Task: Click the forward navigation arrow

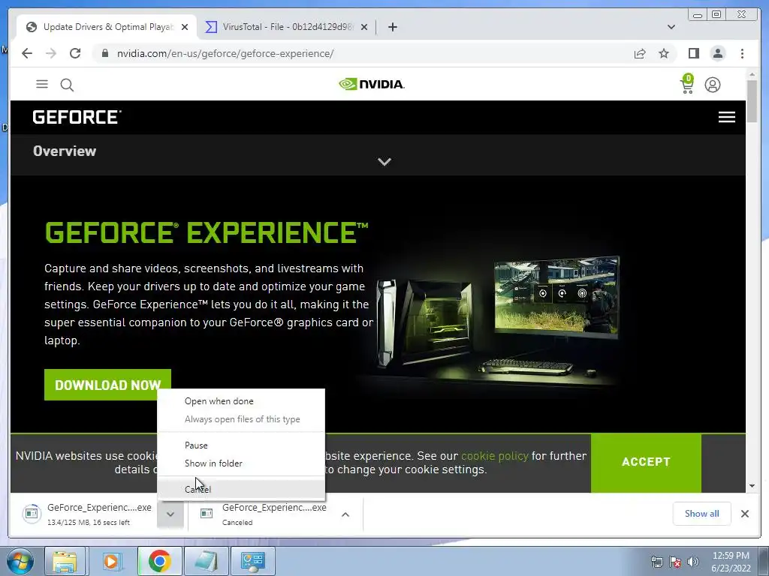Action: (x=51, y=53)
